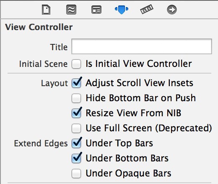Click the Hide Bottom Bar on Push label
The width and height of the screenshot is (218, 184).
(140, 98)
